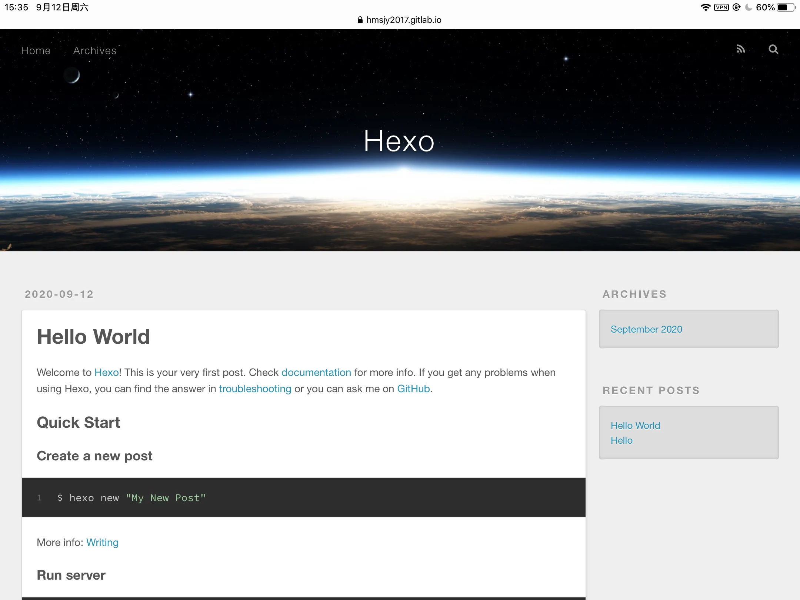
Task: Follow the Hexo link in welcome text
Action: click(x=107, y=373)
